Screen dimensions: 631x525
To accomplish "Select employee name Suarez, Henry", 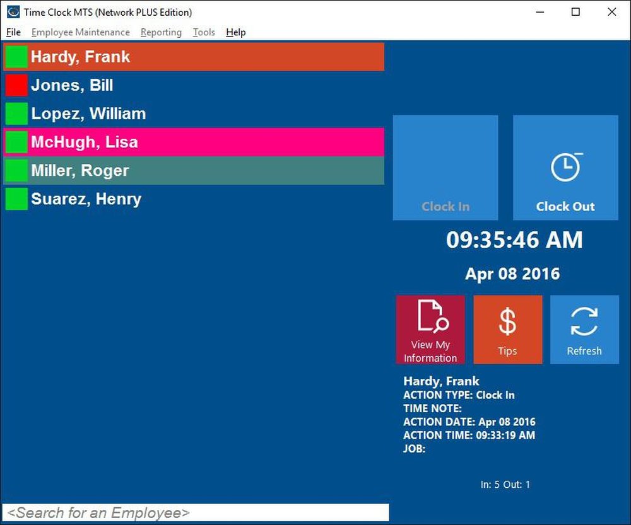I will (86, 199).
